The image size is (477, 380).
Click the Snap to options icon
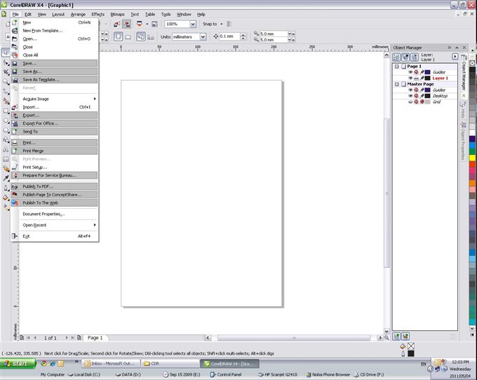229,24
